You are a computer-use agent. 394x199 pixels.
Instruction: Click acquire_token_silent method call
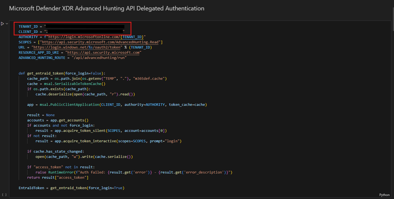pyautogui.click(x=84, y=131)
